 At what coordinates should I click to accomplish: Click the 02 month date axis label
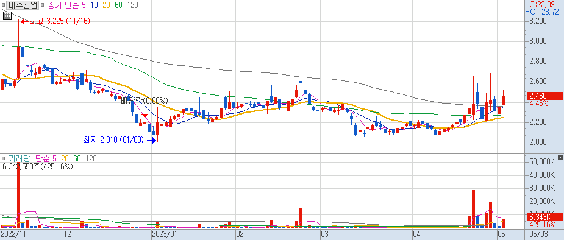point(239,235)
